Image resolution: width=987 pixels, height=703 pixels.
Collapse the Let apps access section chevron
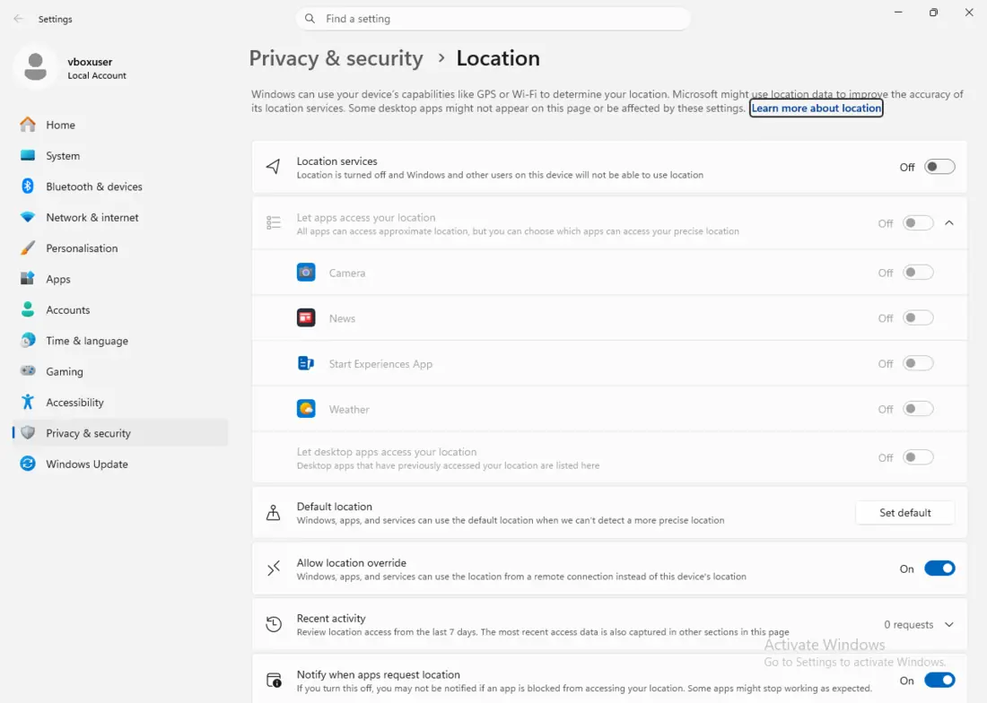(x=949, y=222)
